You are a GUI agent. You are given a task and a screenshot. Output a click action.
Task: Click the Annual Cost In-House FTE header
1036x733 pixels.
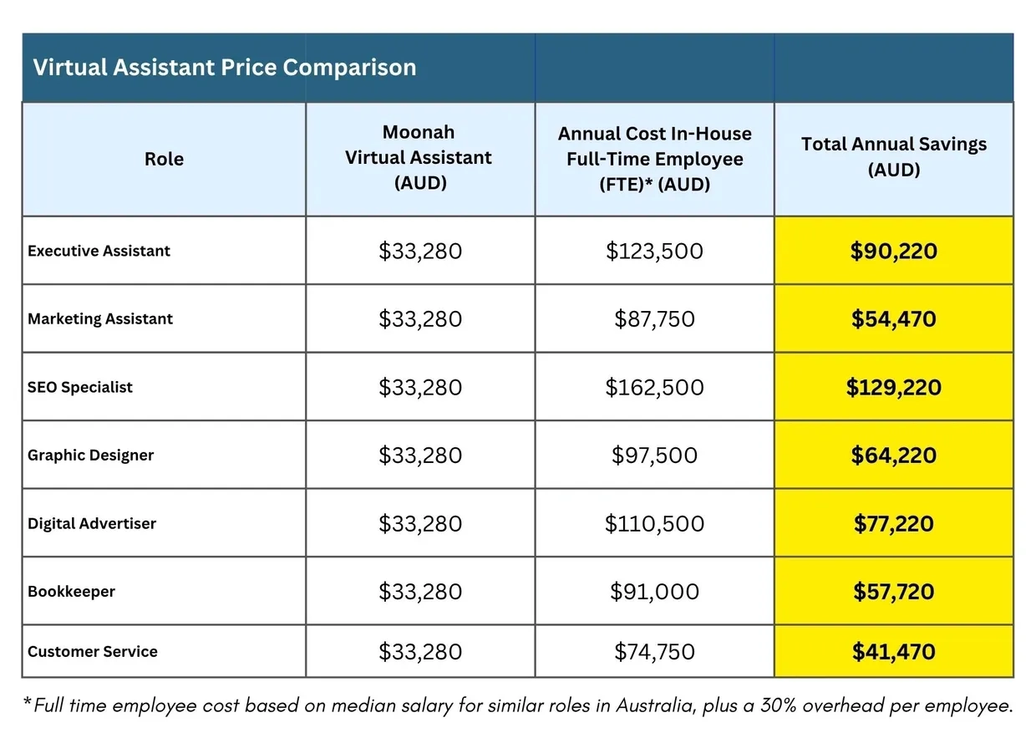coord(654,159)
